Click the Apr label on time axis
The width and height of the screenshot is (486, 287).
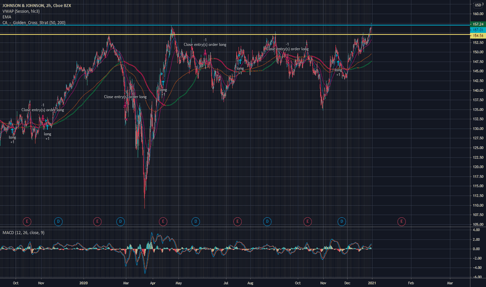click(152, 283)
